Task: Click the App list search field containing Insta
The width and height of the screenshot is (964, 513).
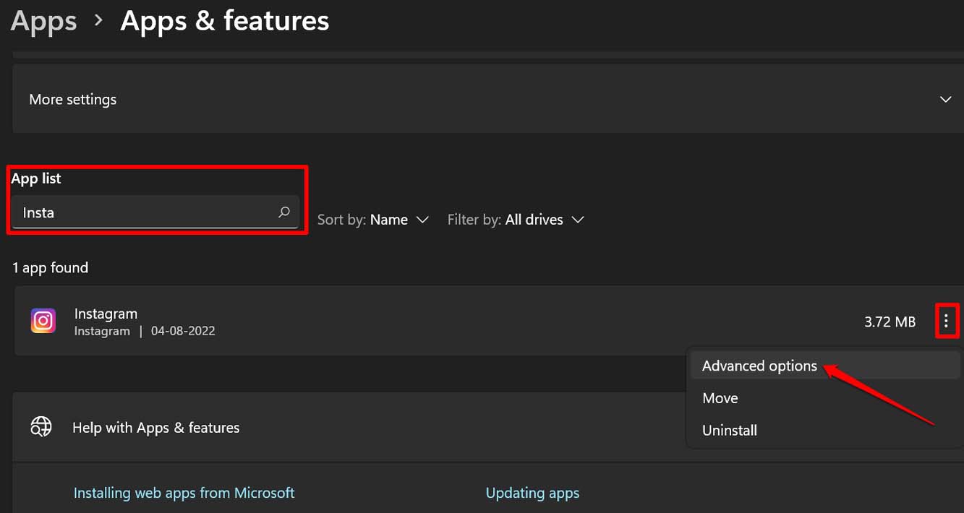Action: (145, 212)
